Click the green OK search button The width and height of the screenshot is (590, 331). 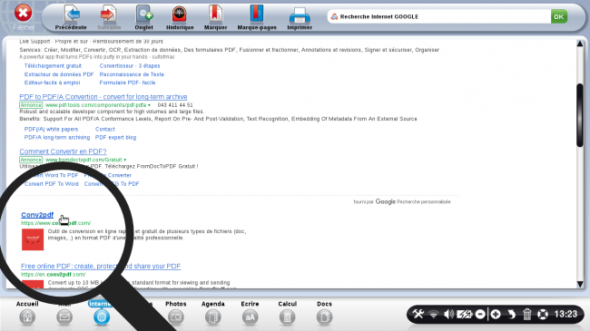tap(559, 16)
